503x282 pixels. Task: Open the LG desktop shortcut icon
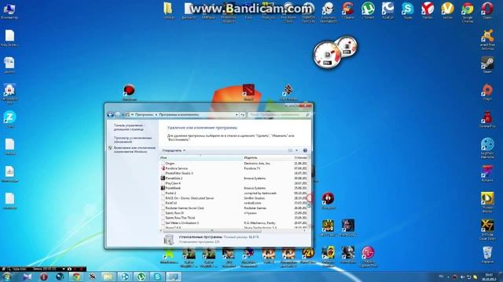click(x=368, y=256)
